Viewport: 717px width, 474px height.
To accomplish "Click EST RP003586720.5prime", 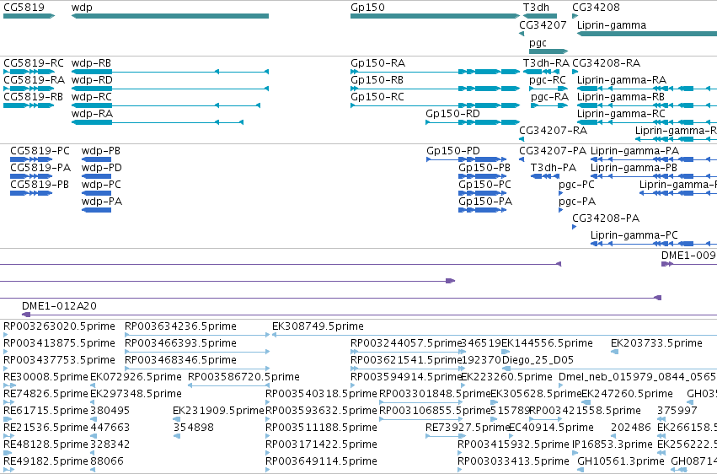I will (x=228, y=385).
